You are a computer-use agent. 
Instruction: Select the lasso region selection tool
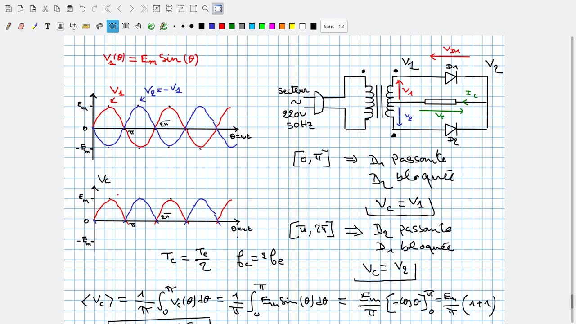click(99, 27)
